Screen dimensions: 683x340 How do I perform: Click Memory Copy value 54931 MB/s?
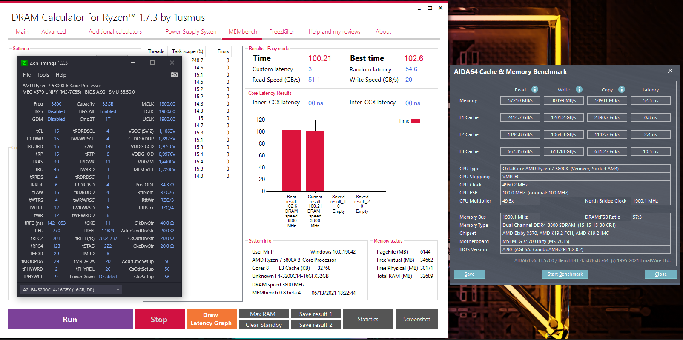[x=607, y=100]
